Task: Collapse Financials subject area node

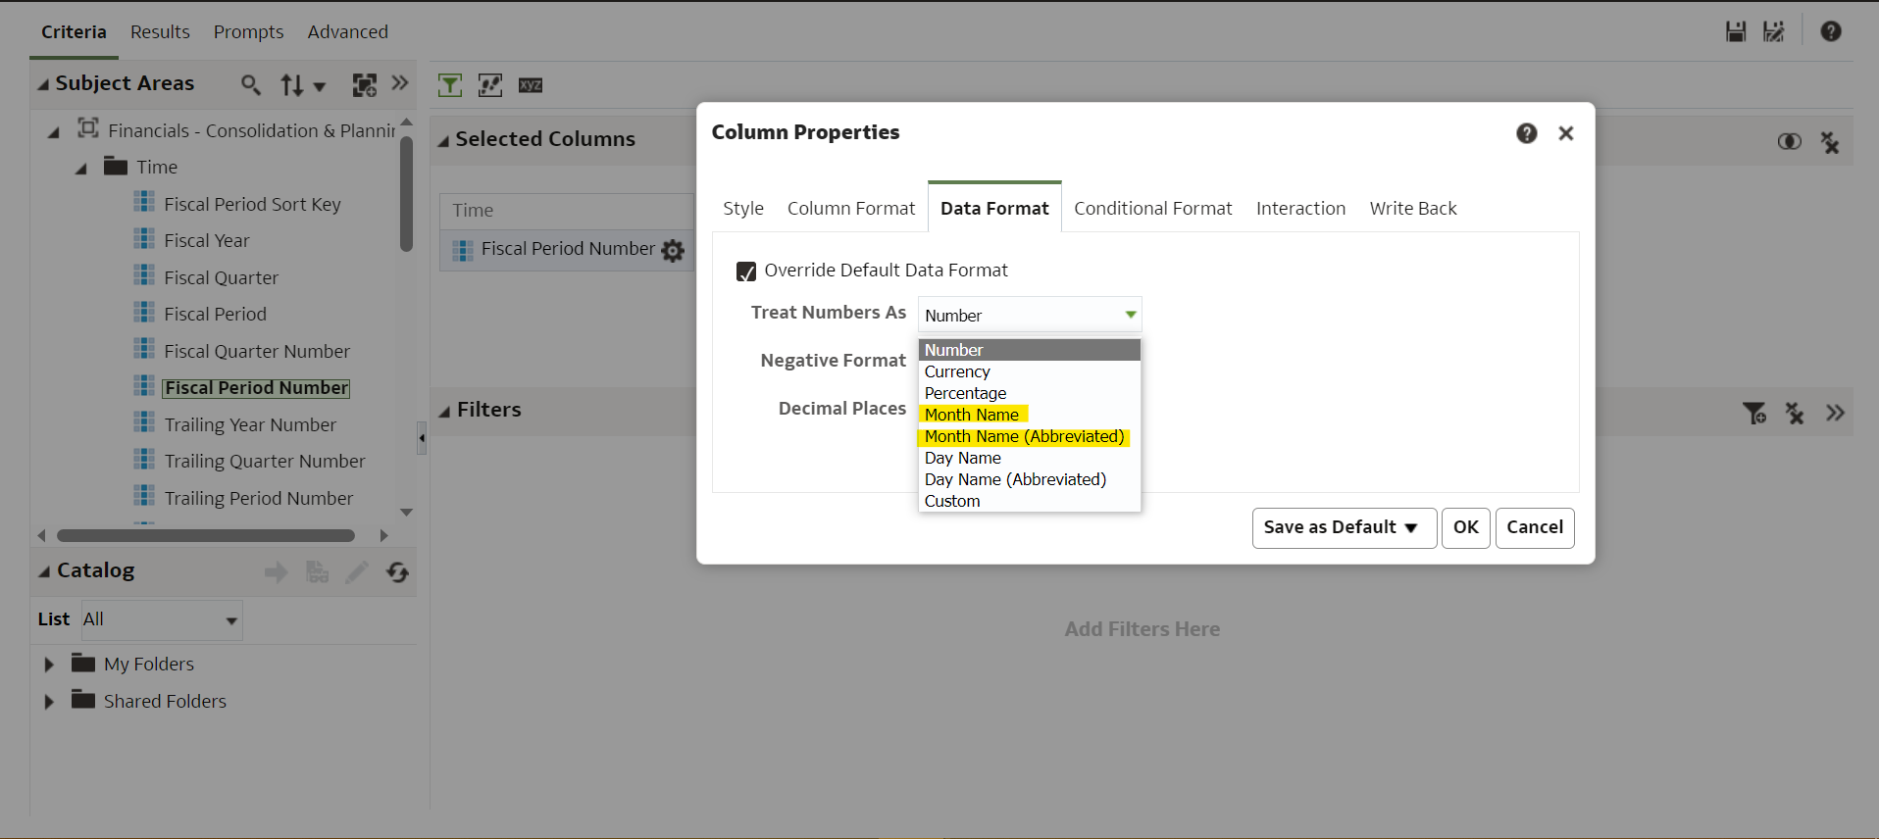Action: click(x=54, y=131)
